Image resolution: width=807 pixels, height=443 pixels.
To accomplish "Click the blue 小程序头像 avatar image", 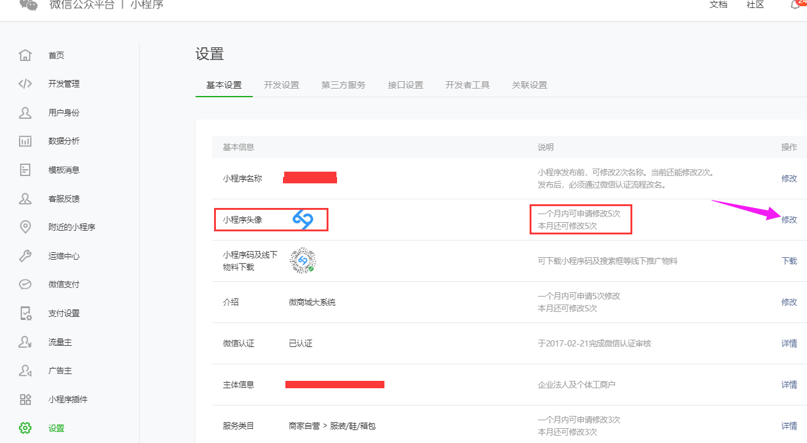I will 303,220.
